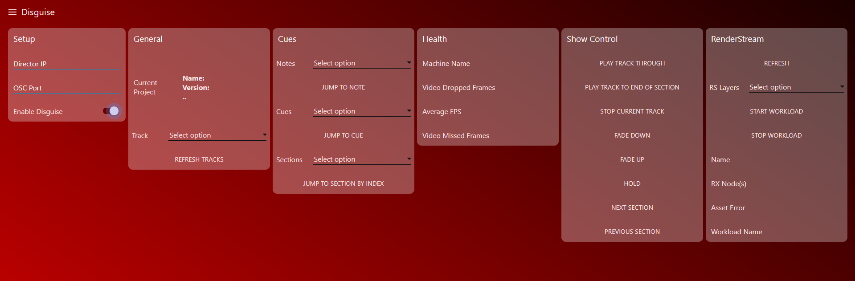Click the Fade Down button
Viewport: 855px width, 281px height.
(x=632, y=135)
